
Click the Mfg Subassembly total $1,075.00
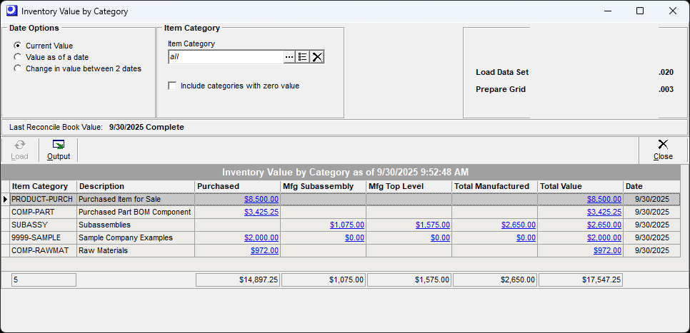tap(323, 280)
